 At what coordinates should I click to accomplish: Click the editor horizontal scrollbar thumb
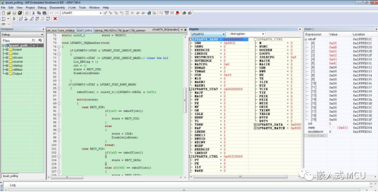67,177
